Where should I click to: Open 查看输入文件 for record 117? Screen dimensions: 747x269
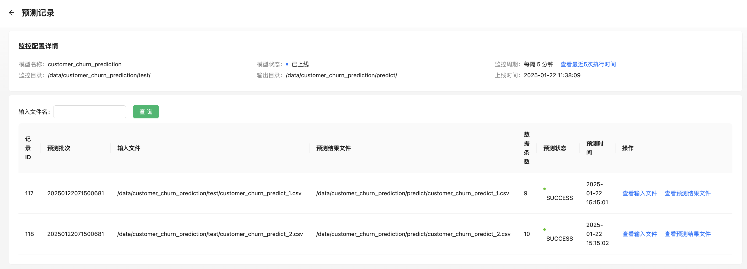tap(639, 193)
